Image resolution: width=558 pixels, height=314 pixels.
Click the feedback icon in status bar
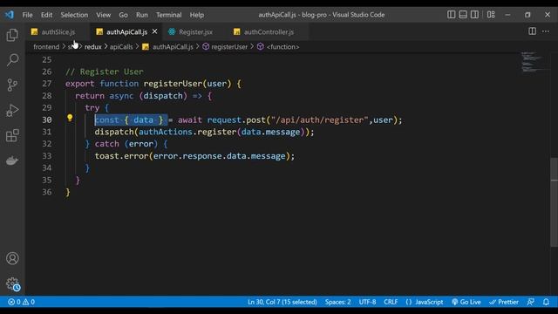[531, 302]
